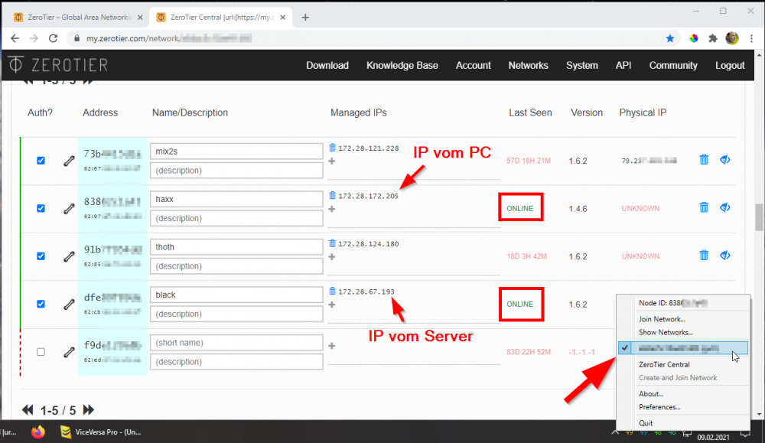This screenshot has width=765, height=443.
Task: Delete managed IP 172.28.124.180
Action: click(332, 243)
